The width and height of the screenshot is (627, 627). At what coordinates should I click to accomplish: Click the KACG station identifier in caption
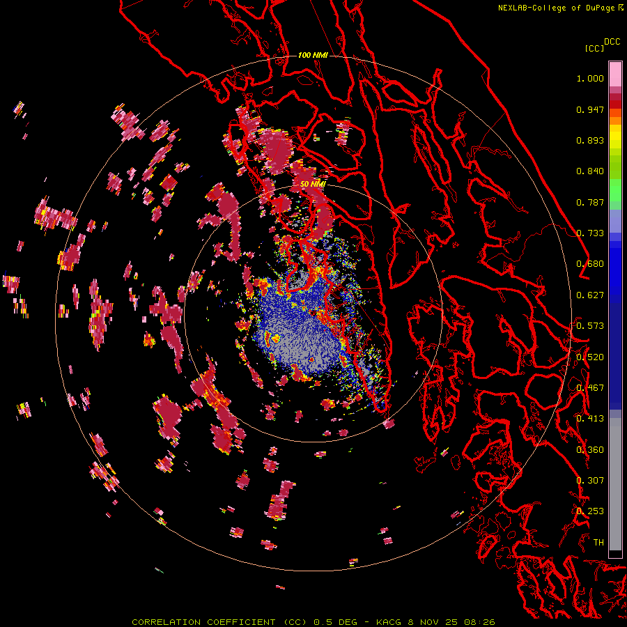388,622
